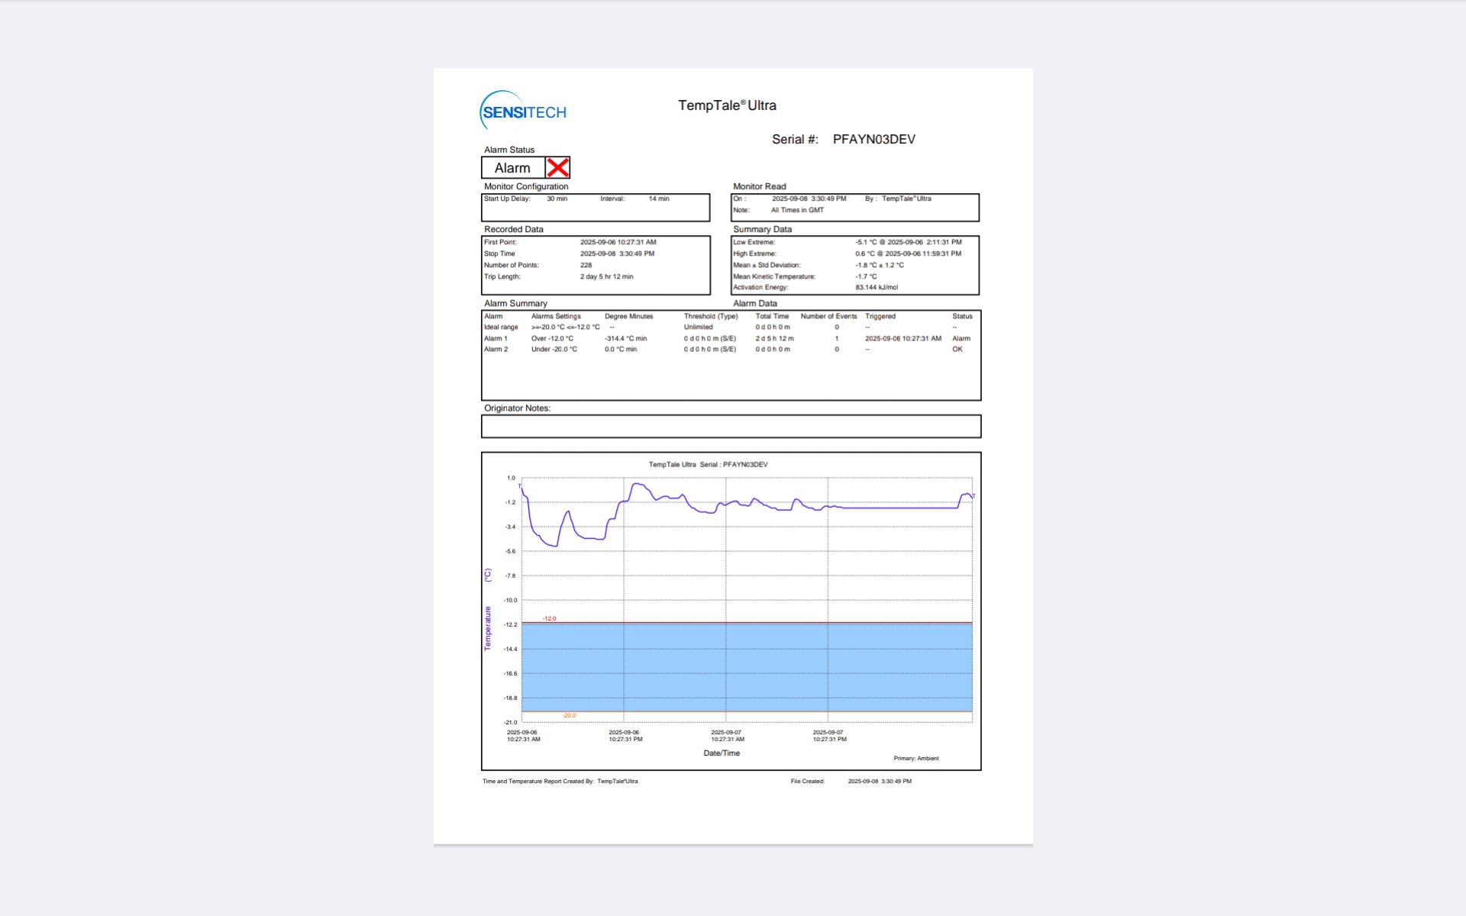This screenshot has width=1466, height=916.
Task: Click the Date/Time axis label
Action: tap(721, 753)
